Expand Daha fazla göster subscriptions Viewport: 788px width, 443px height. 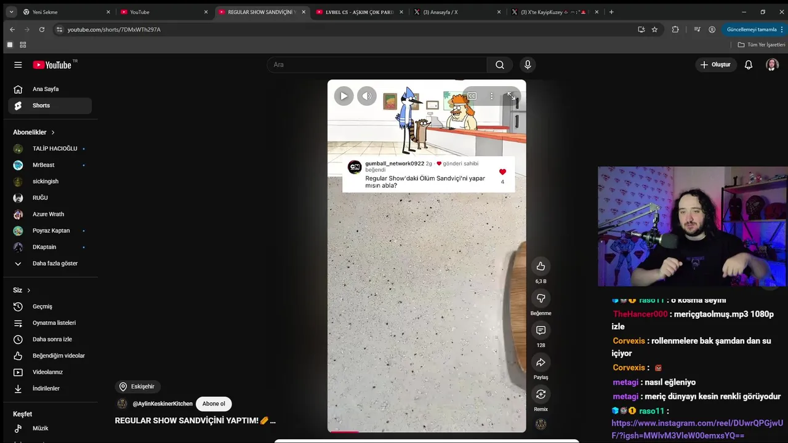point(50,263)
